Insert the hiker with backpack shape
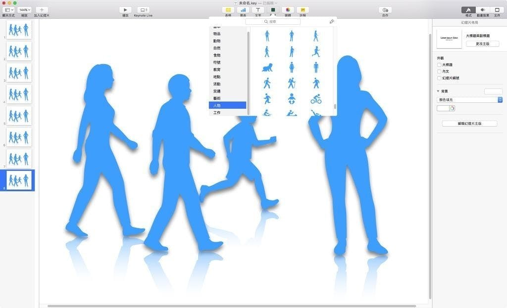Image resolution: width=507 pixels, height=308 pixels. (292, 83)
